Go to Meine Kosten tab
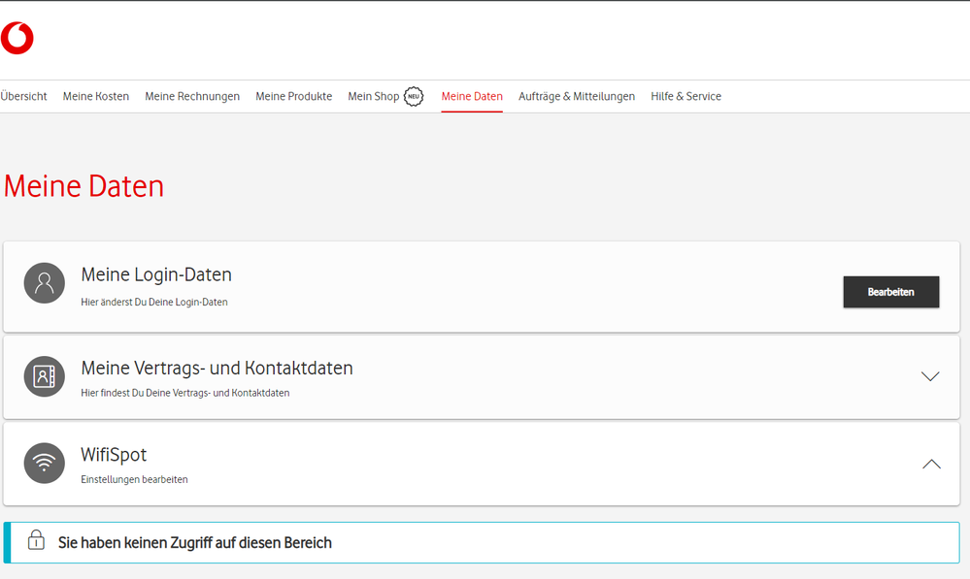This screenshot has height=579, width=970. (x=96, y=97)
